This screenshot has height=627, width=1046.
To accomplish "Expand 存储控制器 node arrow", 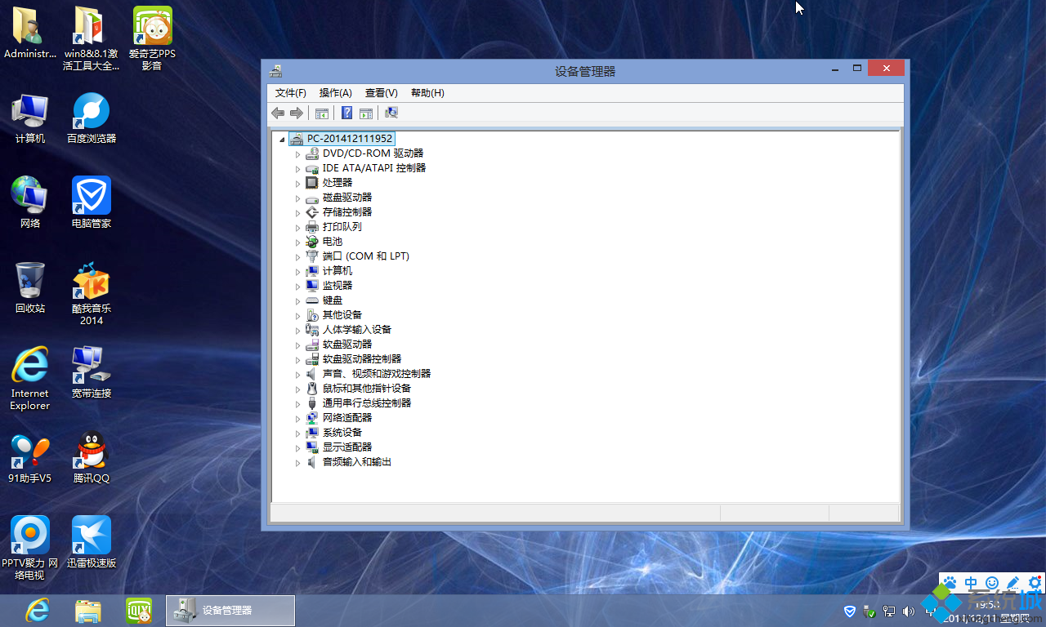I will click(x=298, y=213).
